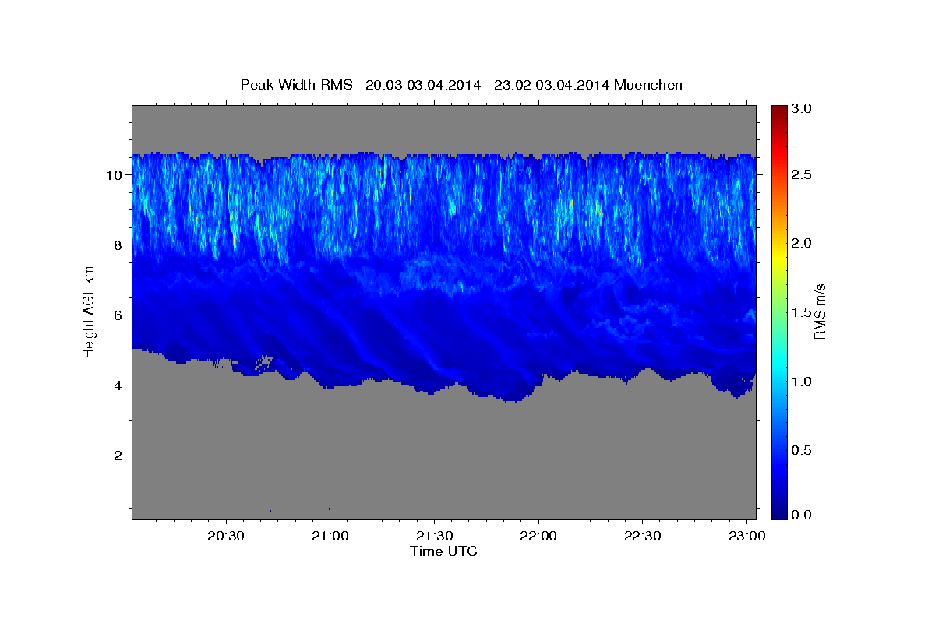
Task: Click the colorbar label '0.5'
Action: [x=803, y=450]
